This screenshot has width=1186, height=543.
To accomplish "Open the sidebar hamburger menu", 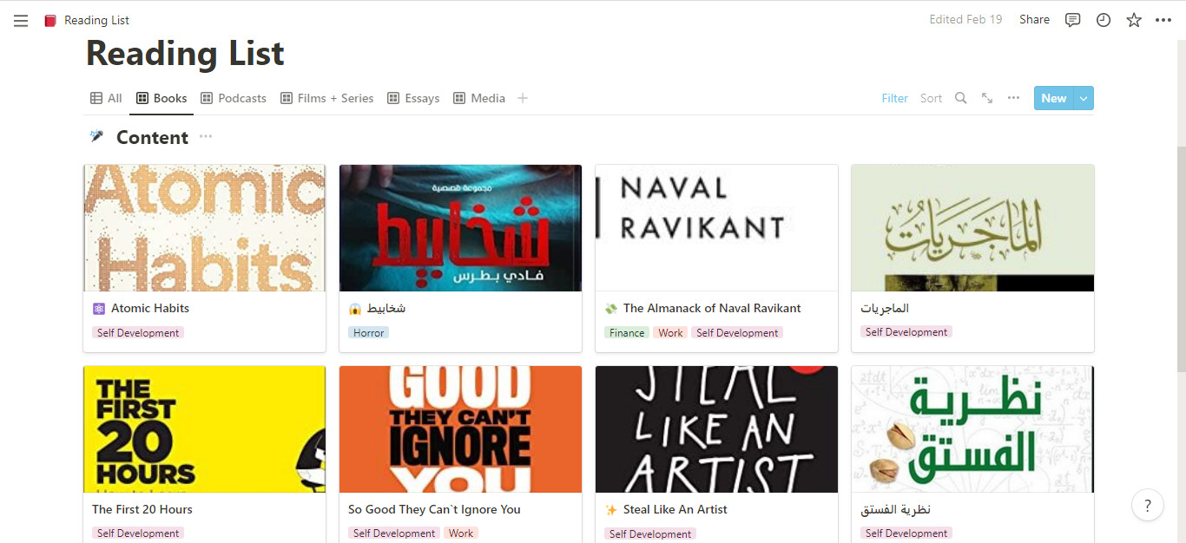I will pyautogui.click(x=21, y=20).
